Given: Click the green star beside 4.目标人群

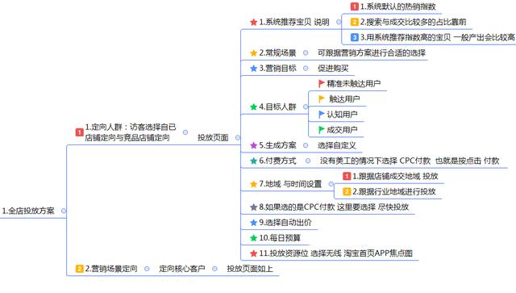Looking at the screenshot, I should coord(253,107).
